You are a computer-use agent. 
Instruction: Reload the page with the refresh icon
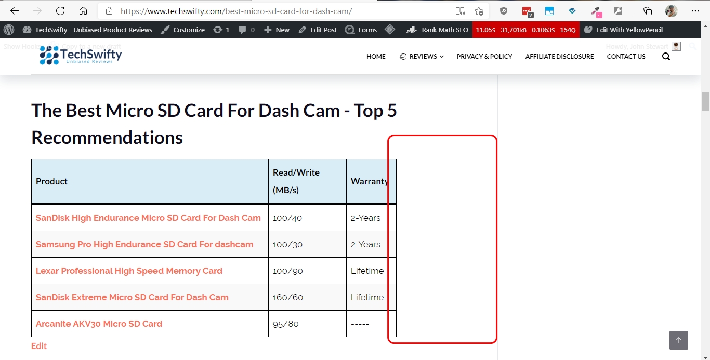click(60, 11)
